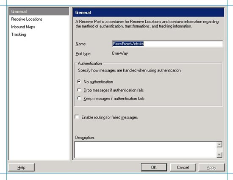Viewport: 233px width, 180px height.
Task: Click the Description scrollbar down arrow
Action: (x=219, y=155)
